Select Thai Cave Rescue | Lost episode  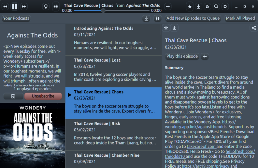114,71
